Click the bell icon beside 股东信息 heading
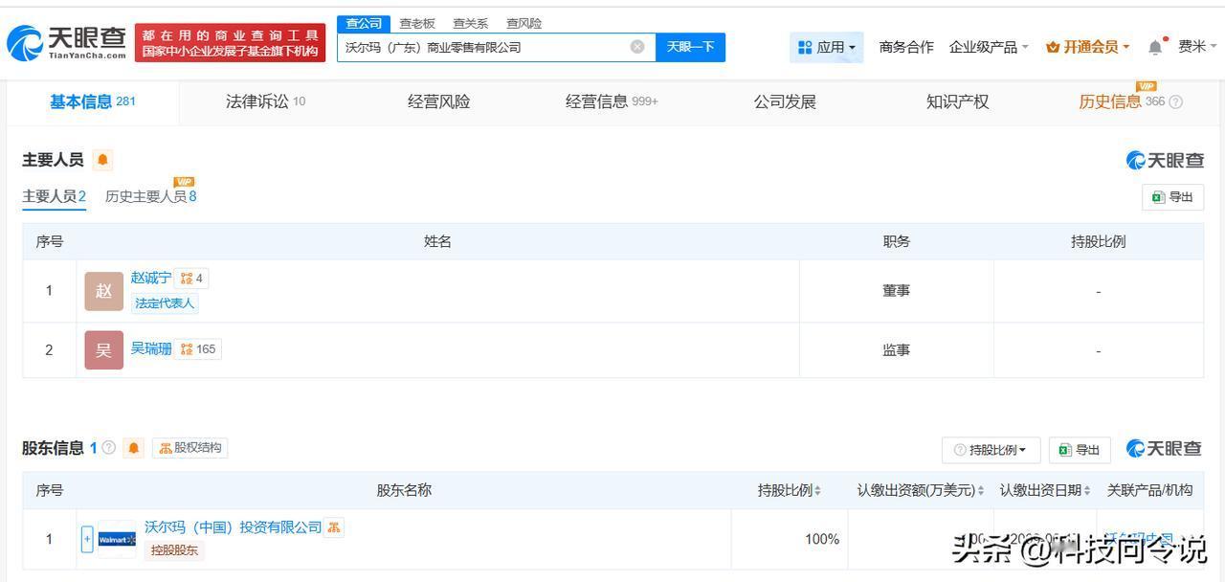The height and width of the screenshot is (582, 1225). [x=134, y=448]
